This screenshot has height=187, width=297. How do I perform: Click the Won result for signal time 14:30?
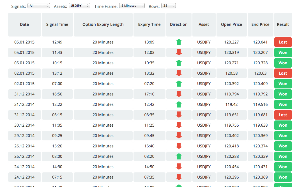[x=283, y=167]
